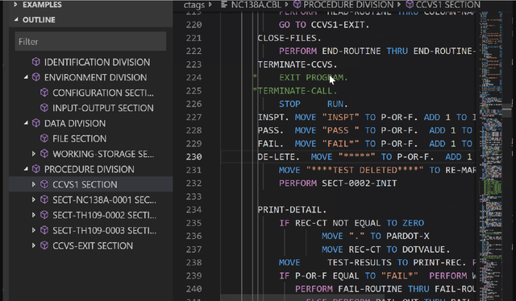Select the CCVS-EXIT SECTION outline entry
The height and width of the screenshot is (301, 516).
93,245
